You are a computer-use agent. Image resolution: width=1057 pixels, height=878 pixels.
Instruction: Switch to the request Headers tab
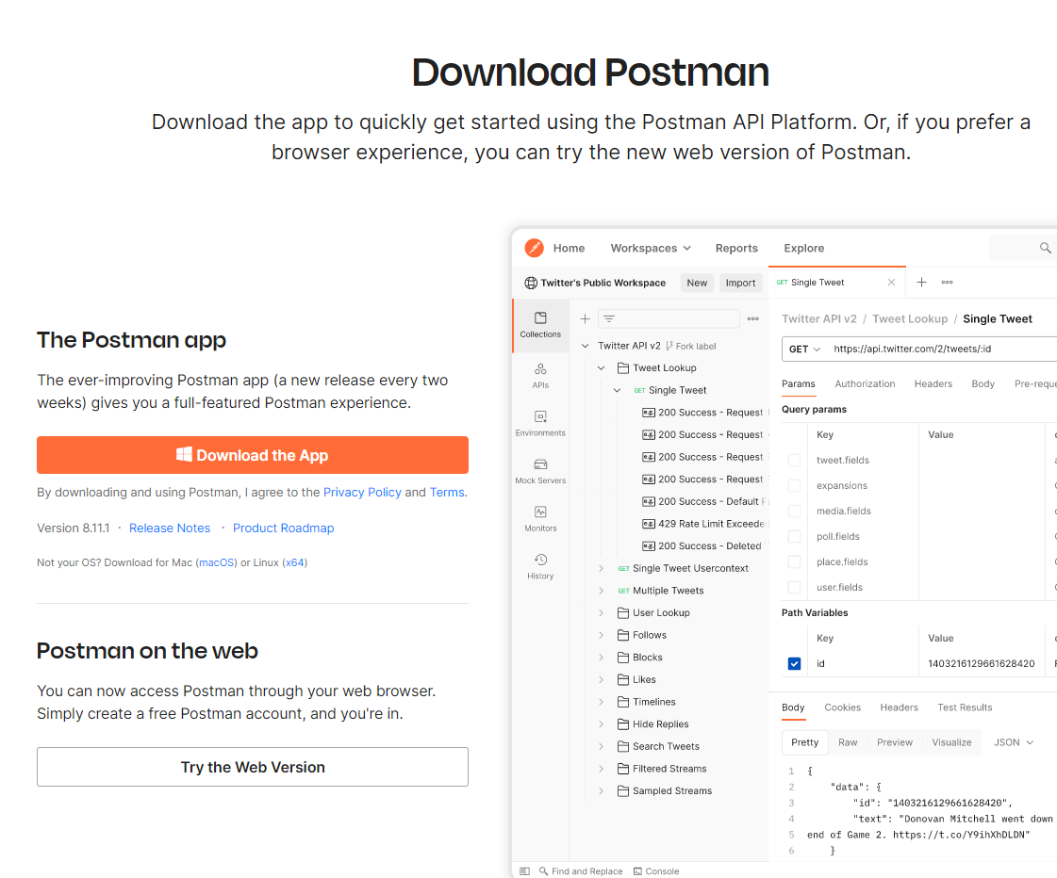(933, 383)
